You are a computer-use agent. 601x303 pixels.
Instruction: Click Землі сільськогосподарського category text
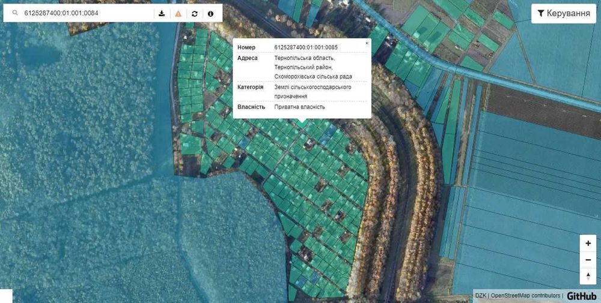click(x=313, y=87)
